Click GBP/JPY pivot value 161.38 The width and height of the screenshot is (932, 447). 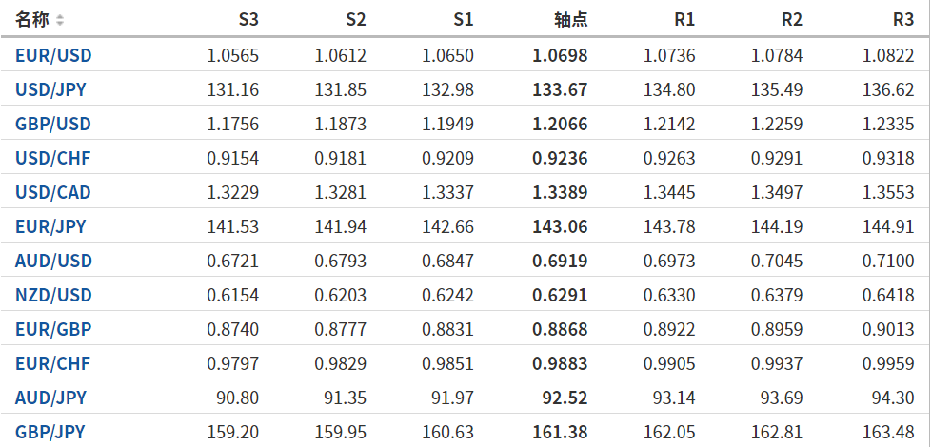[x=560, y=432]
